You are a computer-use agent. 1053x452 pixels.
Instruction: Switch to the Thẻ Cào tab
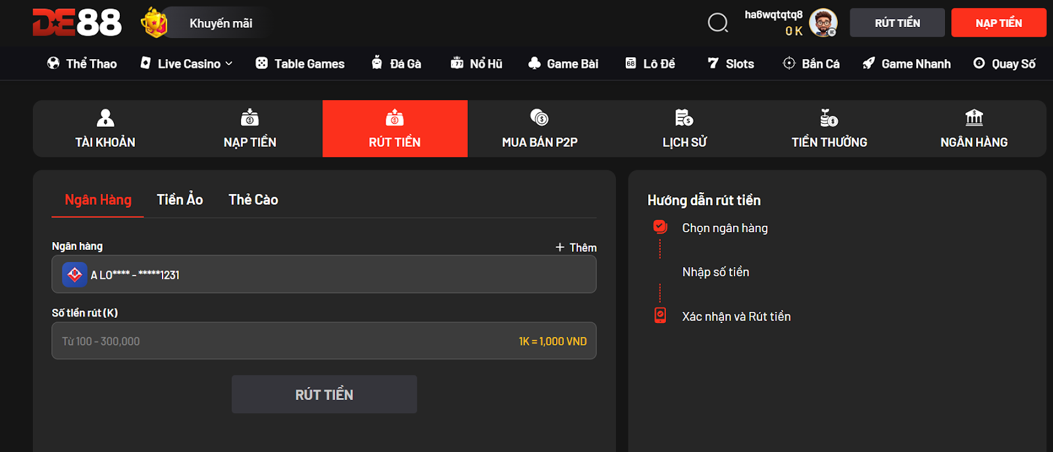[253, 200]
